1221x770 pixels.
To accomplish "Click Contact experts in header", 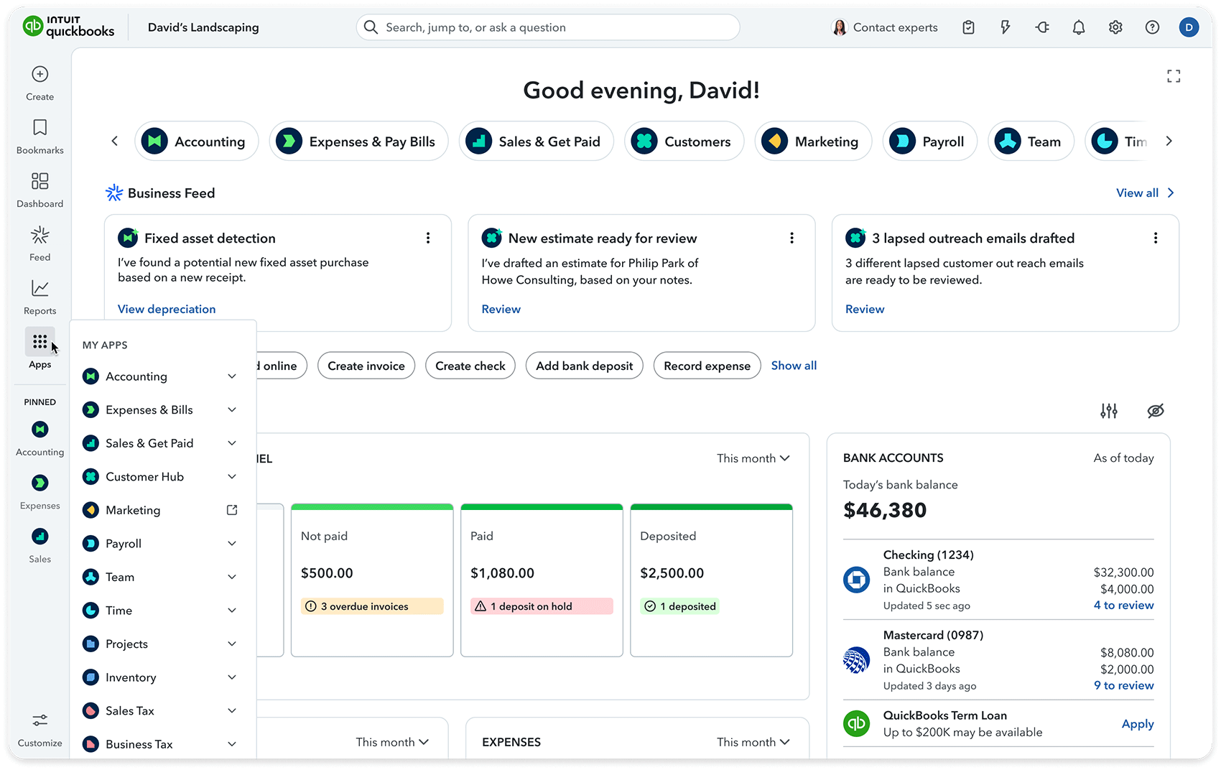I will 885,27.
